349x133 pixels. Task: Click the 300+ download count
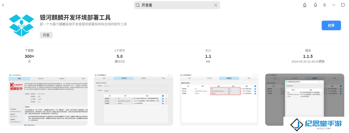coord(30,56)
